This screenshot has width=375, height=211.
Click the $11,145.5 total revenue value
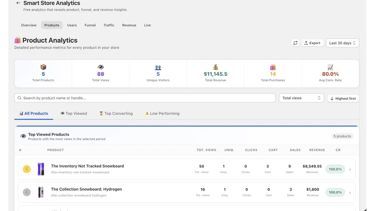point(216,74)
